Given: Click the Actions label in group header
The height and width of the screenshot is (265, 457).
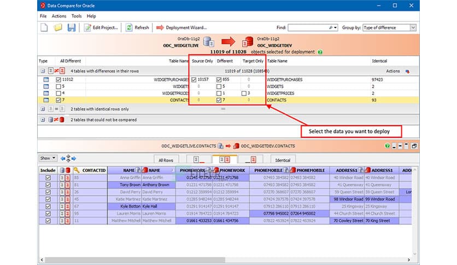Looking at the screenshot, I should pos(392,71).
